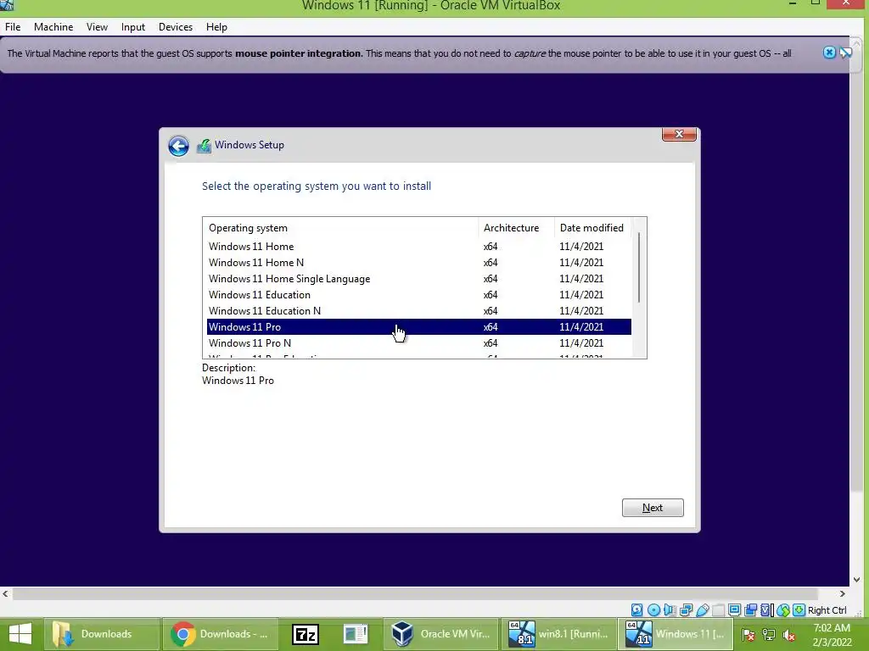Open the View menu
The width and height of the screenshot is (869, 651).
click(97, 27)
